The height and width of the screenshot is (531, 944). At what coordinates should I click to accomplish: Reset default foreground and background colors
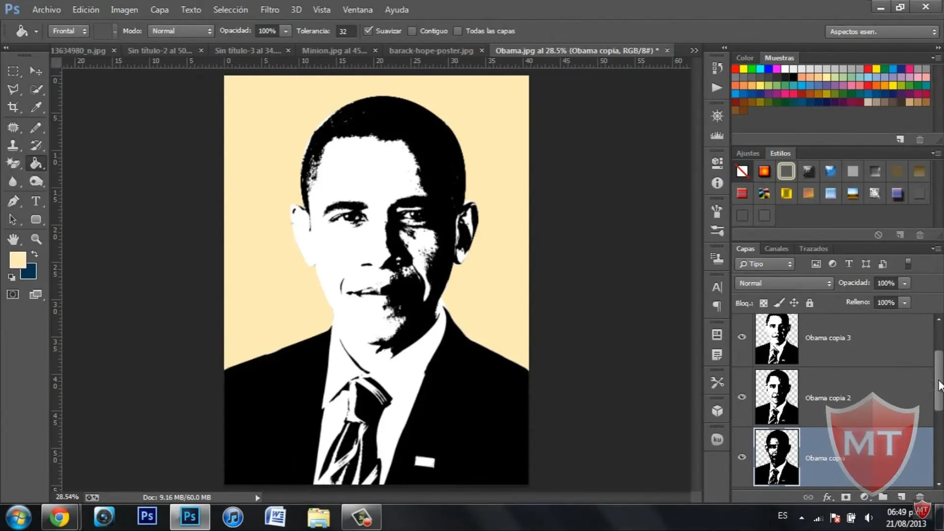point(11,277)
